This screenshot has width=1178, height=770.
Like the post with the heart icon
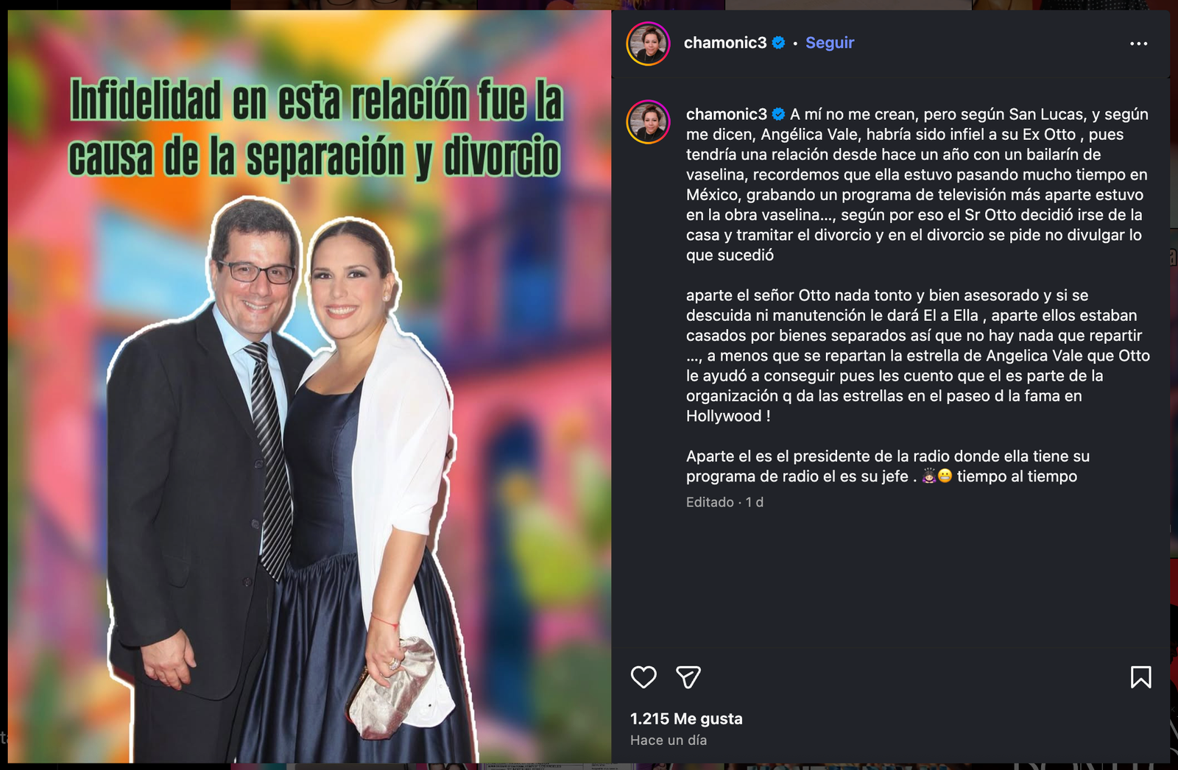point(643,677)
